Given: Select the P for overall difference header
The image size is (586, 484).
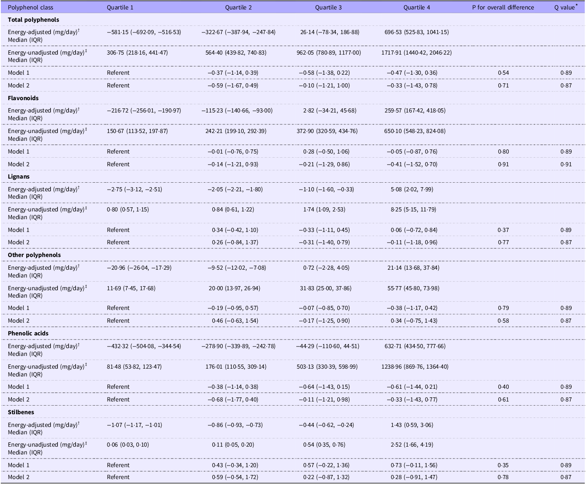Looking at the screenshot, I should click(503, 7).
